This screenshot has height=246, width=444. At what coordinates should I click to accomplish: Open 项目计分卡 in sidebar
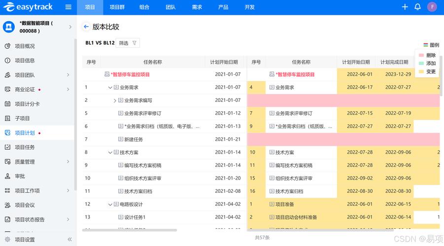coord(27,104)
